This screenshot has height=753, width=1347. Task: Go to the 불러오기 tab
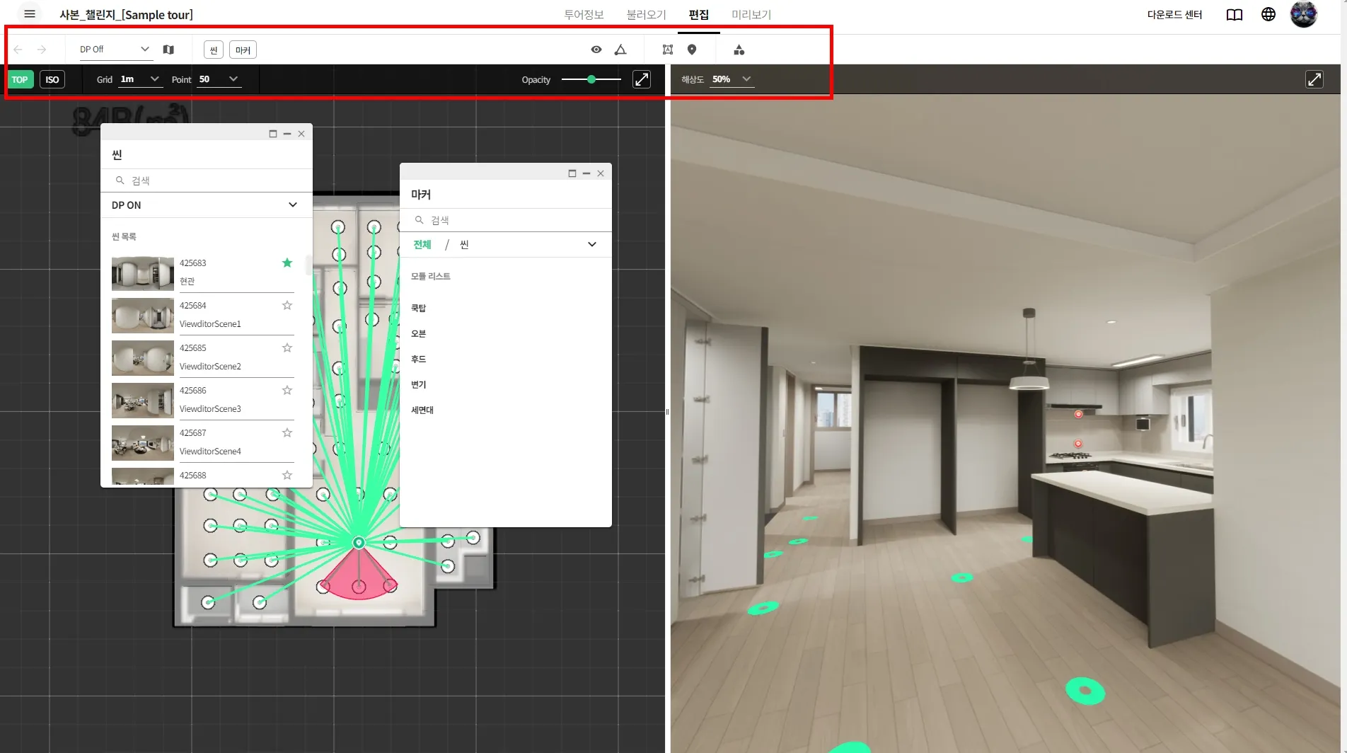click(x=646, y=15)
